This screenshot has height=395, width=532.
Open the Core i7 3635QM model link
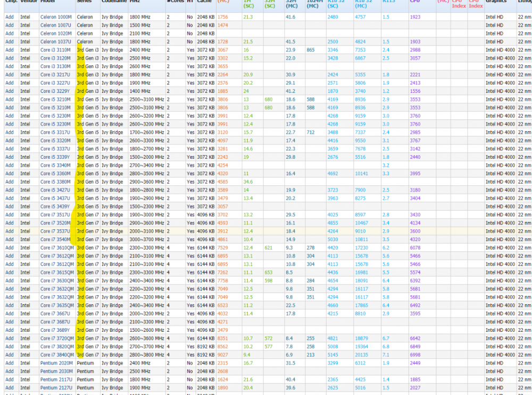57,305
